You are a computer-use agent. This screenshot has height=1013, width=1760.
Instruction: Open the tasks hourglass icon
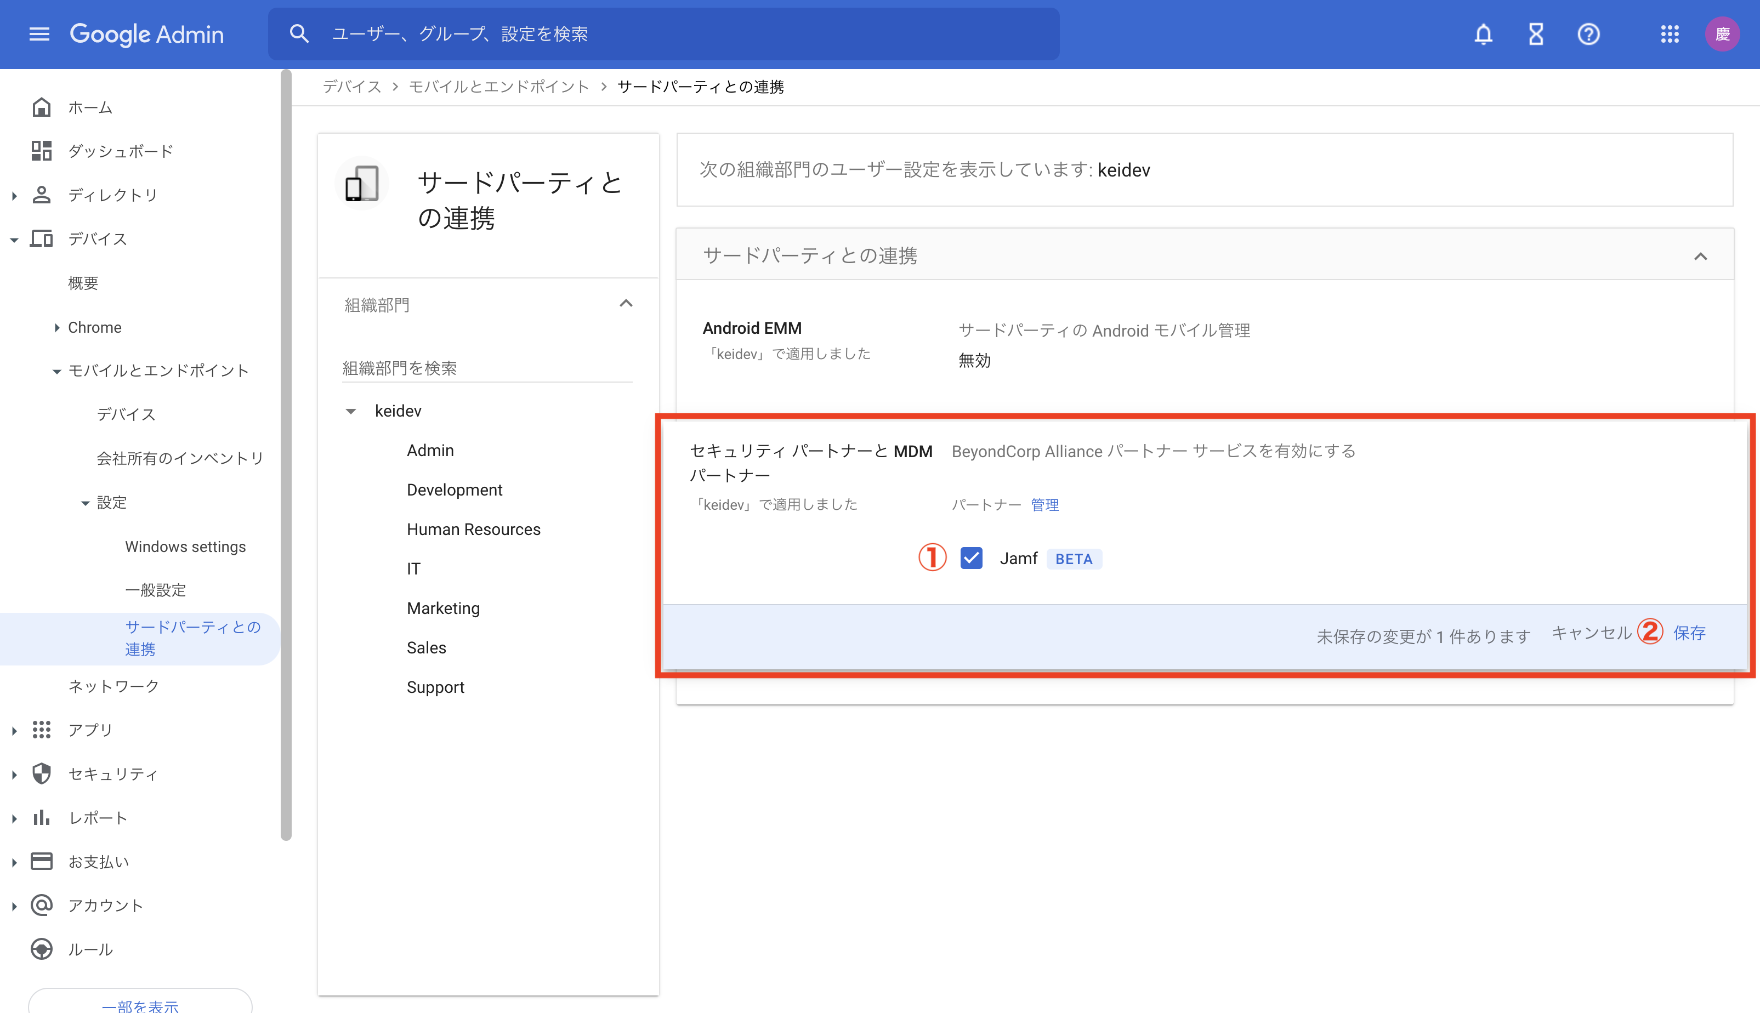click(1536, 34)
